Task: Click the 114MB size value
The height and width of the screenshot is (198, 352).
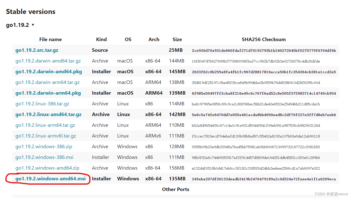Action: [x=177, y=104]
